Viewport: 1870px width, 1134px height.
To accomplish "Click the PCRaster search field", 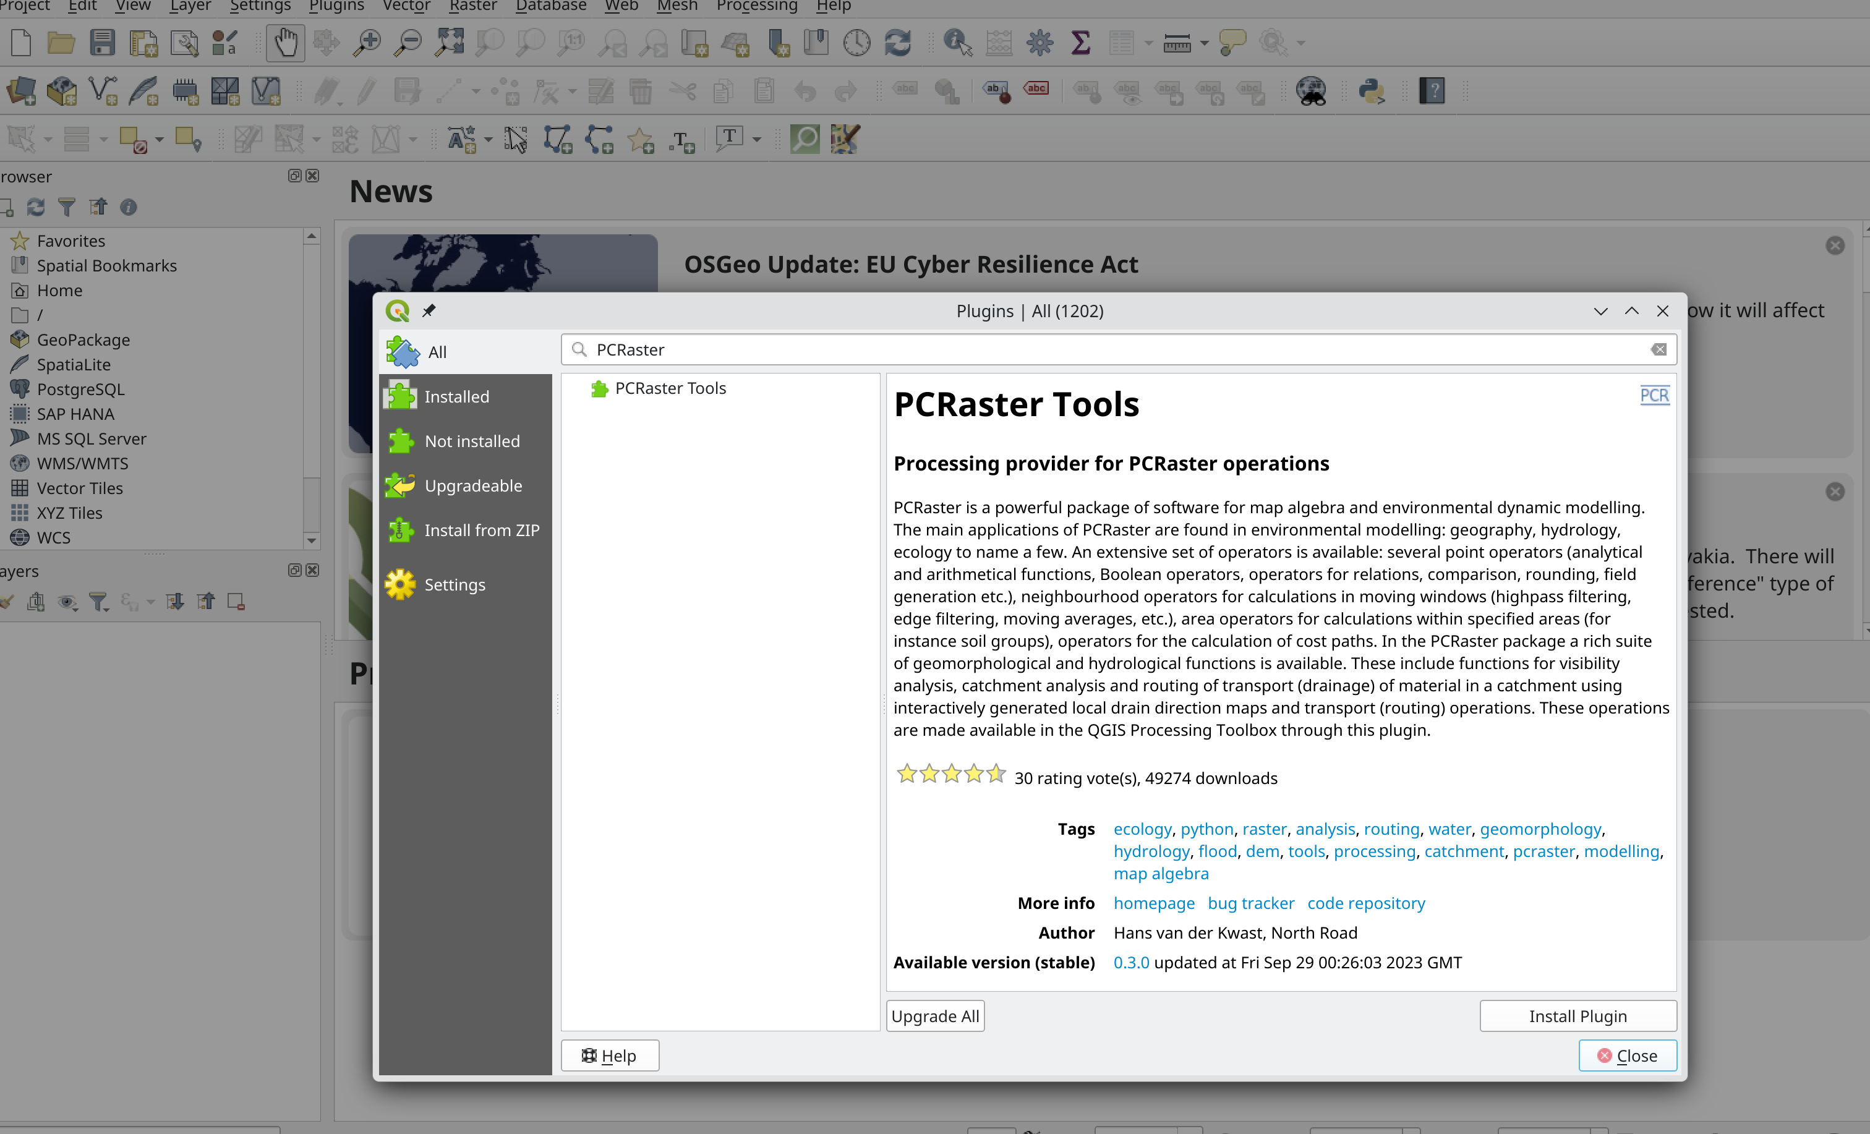I will coord(1119,349).
